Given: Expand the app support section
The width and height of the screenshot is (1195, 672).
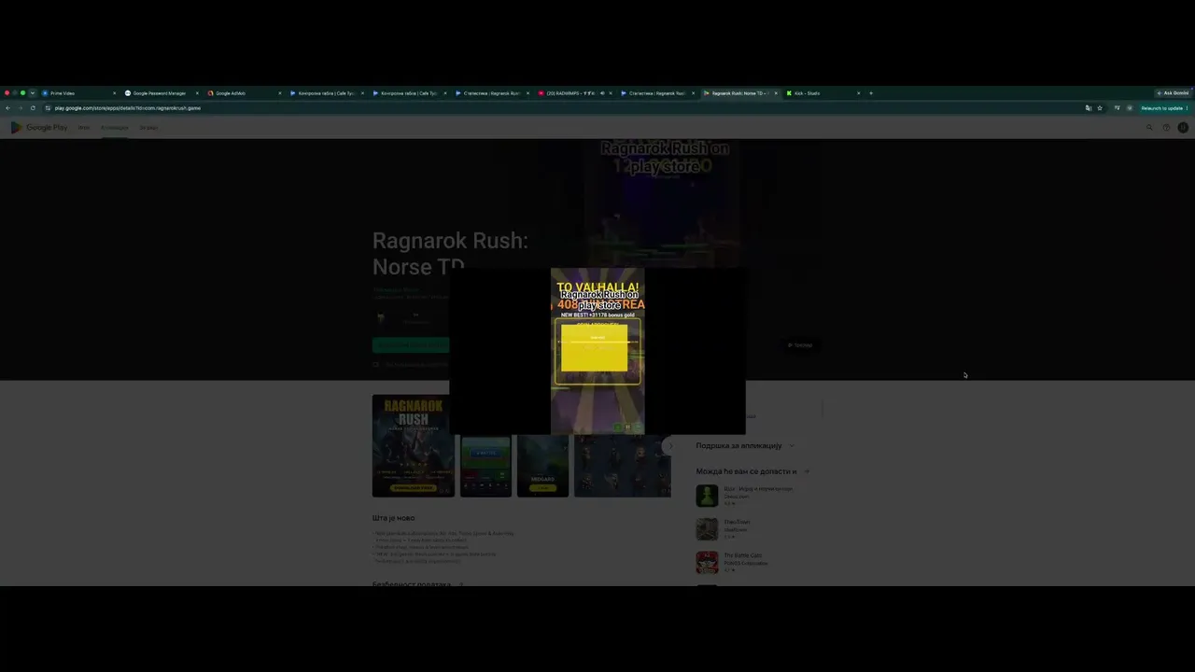Looking at the screenshot, I should pyautogui.click(x=792, y=446).
